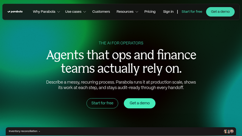
Task: Click the Parabola logo in the navbar
Action: 15,12
